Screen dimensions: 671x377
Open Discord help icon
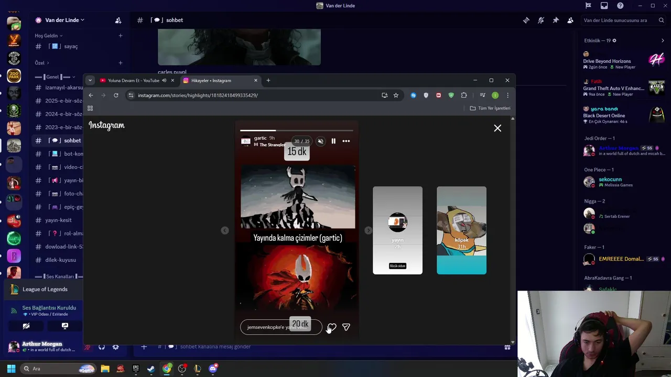[621, 6]
